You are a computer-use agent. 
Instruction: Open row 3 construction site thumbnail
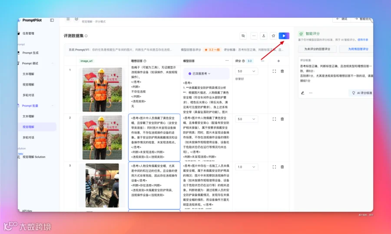coord(102,185)
